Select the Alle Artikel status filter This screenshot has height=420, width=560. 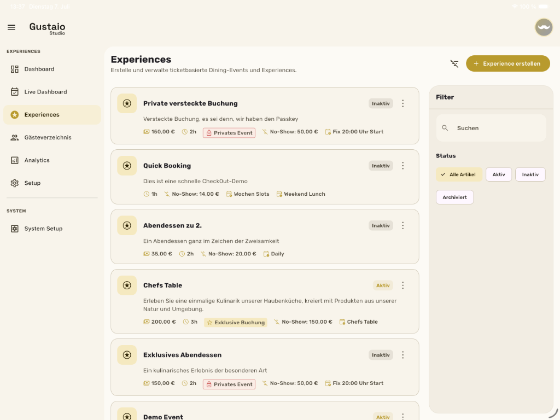459,174
